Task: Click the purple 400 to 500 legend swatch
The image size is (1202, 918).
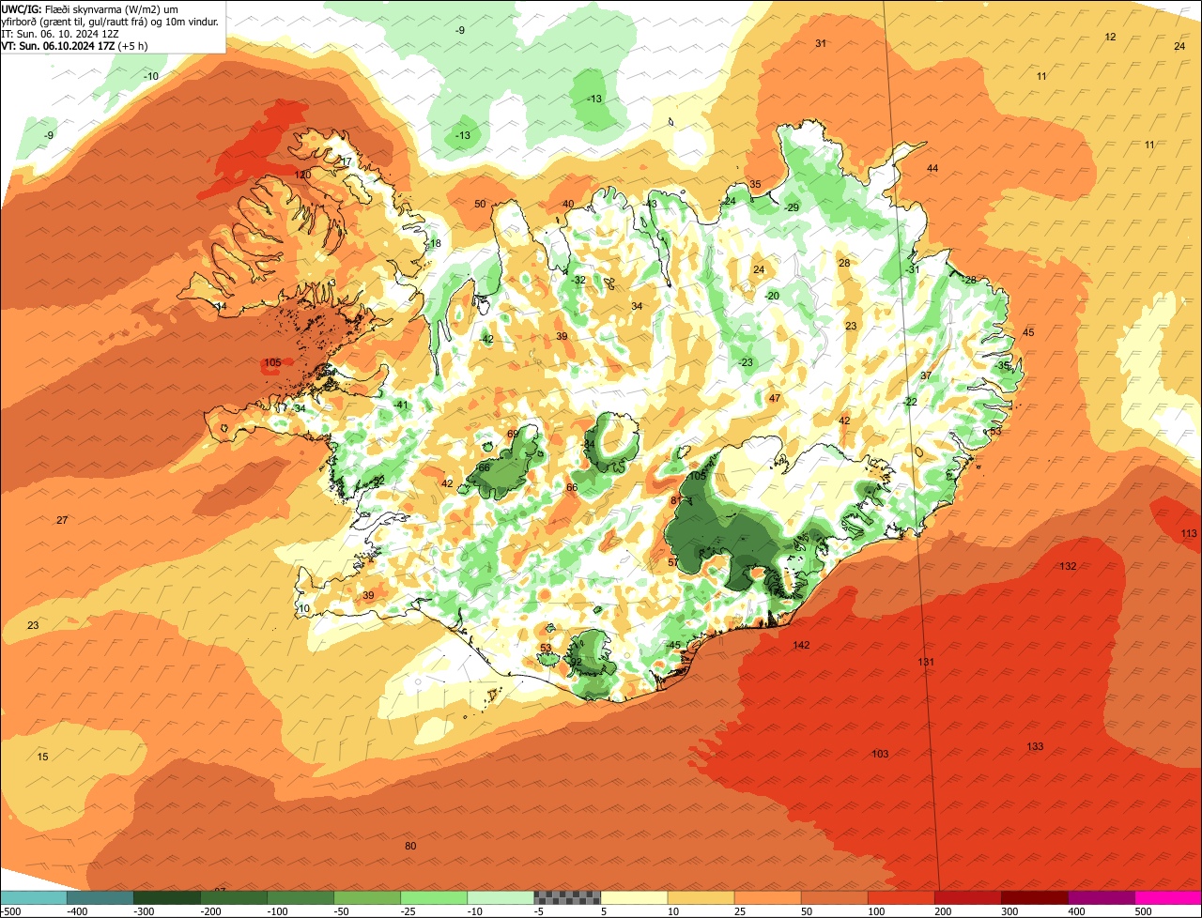Action: (x=1101, y=897)
